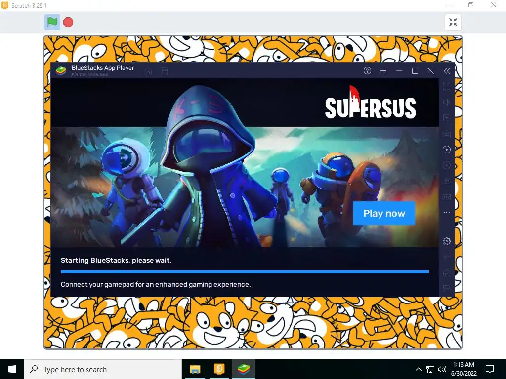Screen dimensions: 506x379
Task: Exit full screen mode in Scratch
Action: coord(453,22)
